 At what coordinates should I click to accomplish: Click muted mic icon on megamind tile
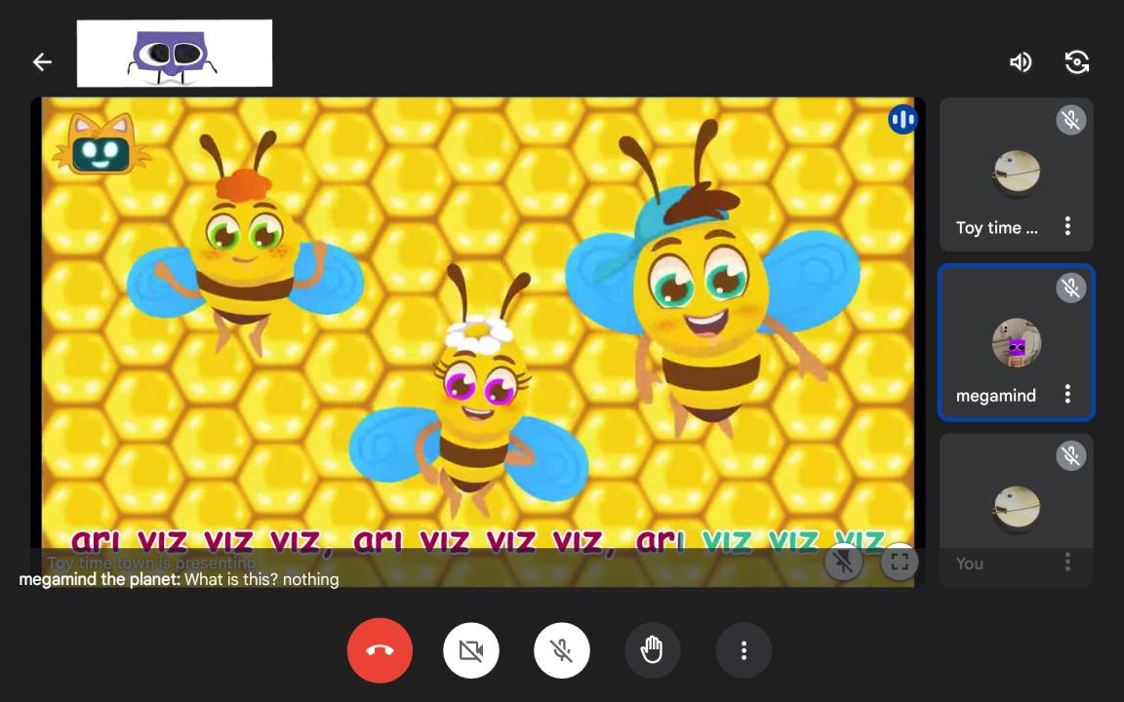[1071, 288]
